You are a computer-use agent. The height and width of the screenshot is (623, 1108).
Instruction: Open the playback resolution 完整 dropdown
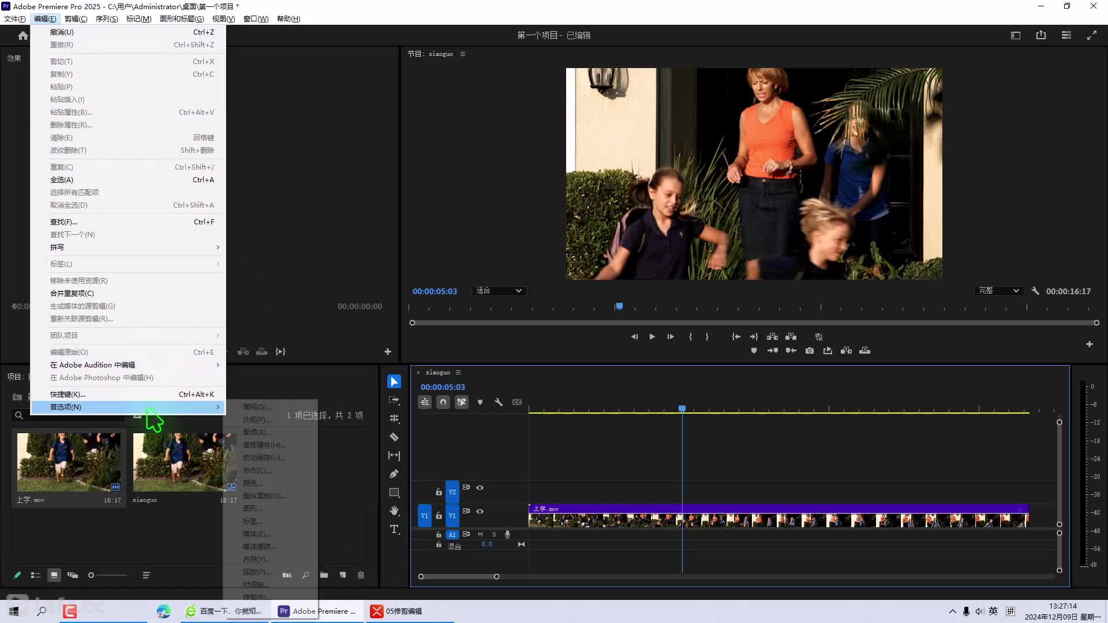coord(998,291)
